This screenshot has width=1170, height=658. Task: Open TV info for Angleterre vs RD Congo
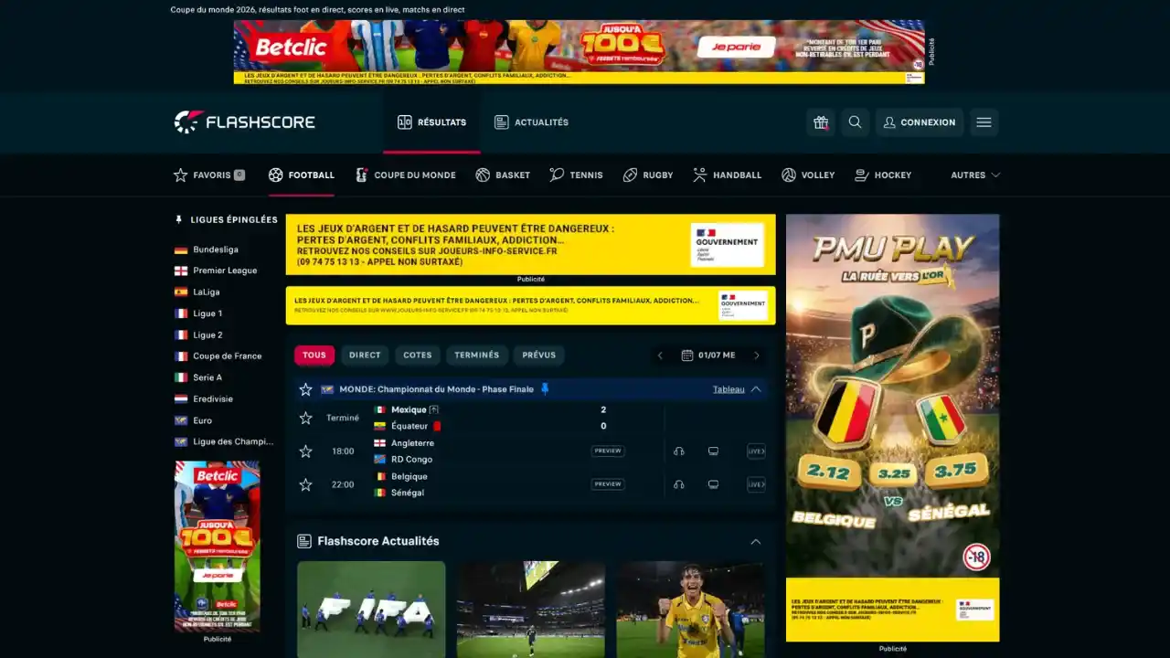pyautogui.click(x=713, y=451)
